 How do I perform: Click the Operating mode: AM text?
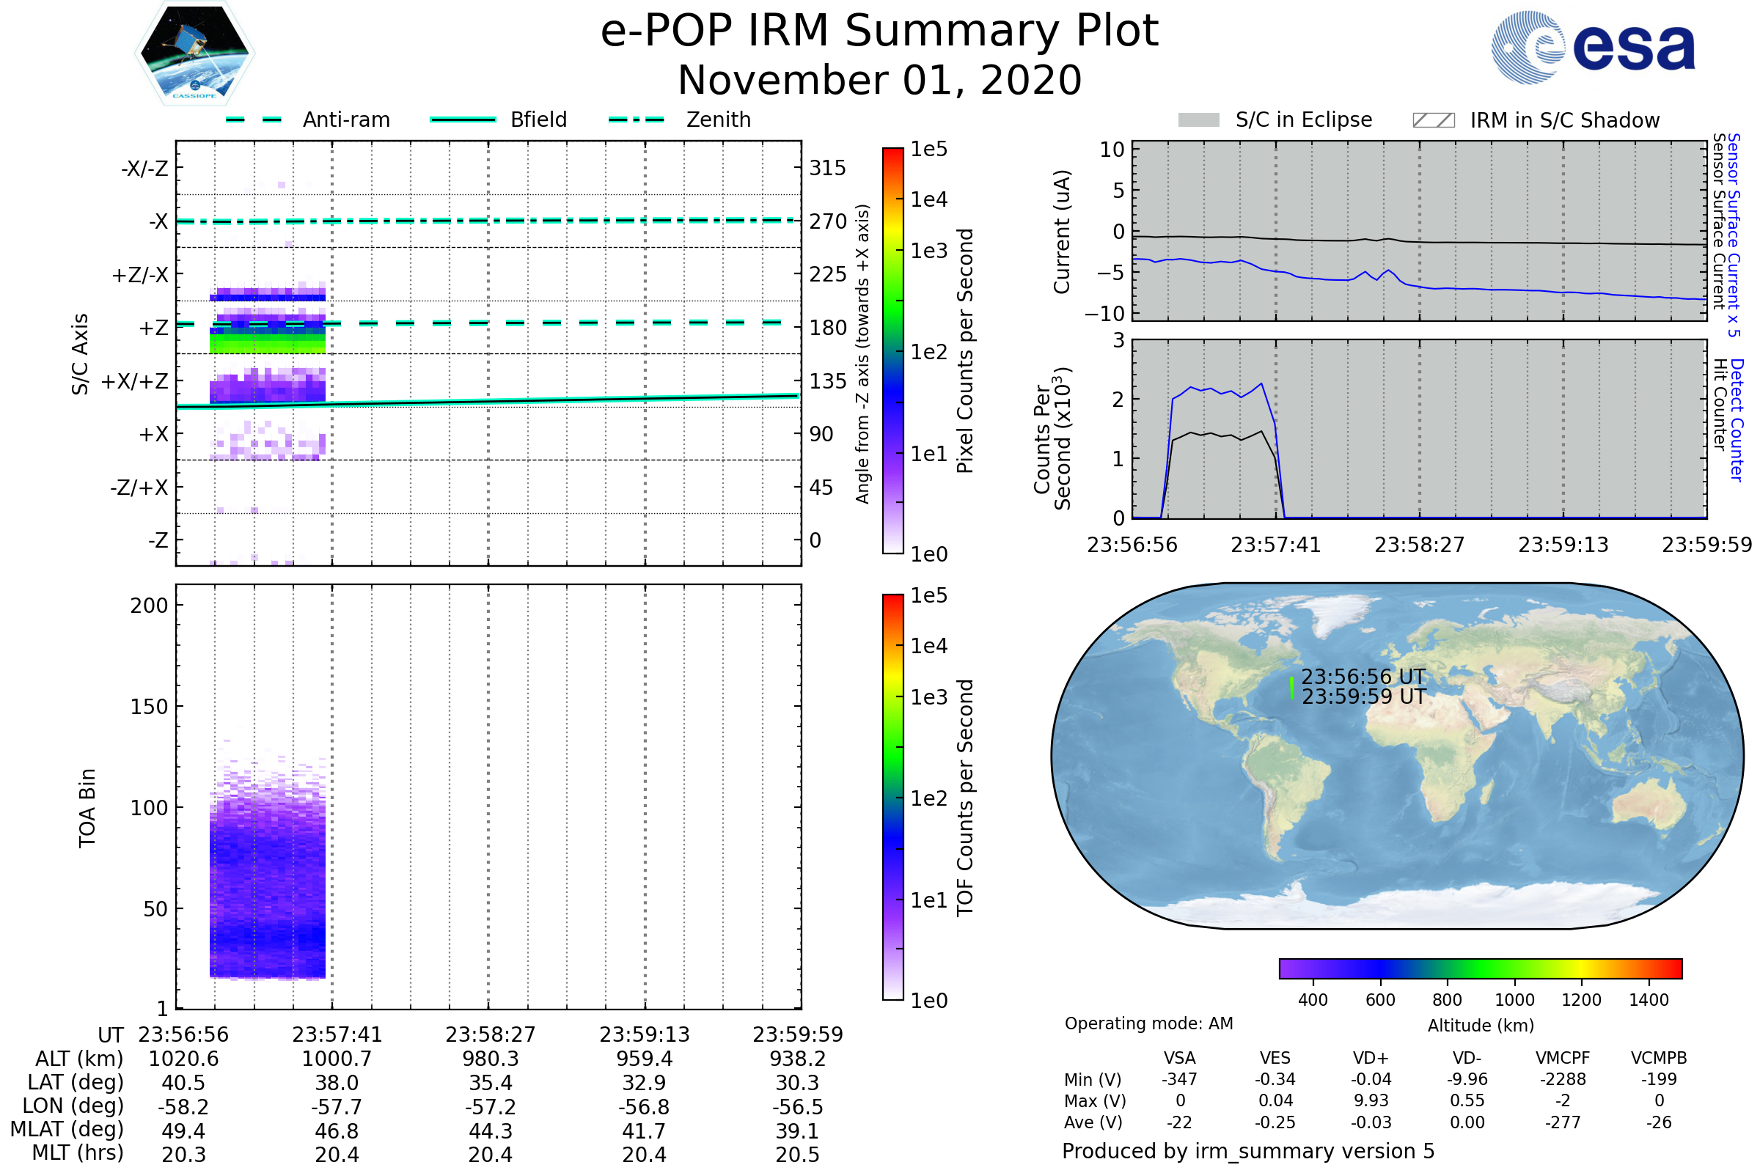(1148, 1023)
